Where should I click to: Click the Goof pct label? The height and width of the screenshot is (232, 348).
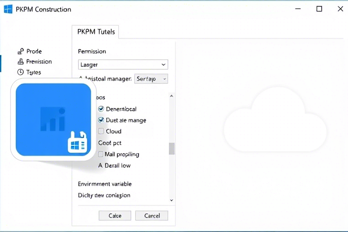click(110, 143)
